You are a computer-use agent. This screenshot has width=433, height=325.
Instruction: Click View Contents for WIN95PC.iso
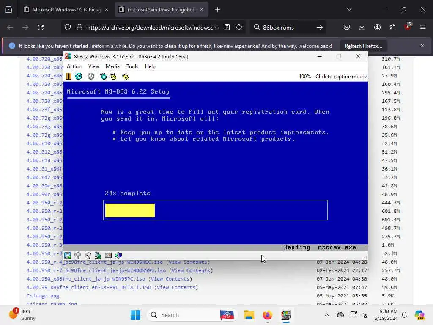click(x=170, y=279)
